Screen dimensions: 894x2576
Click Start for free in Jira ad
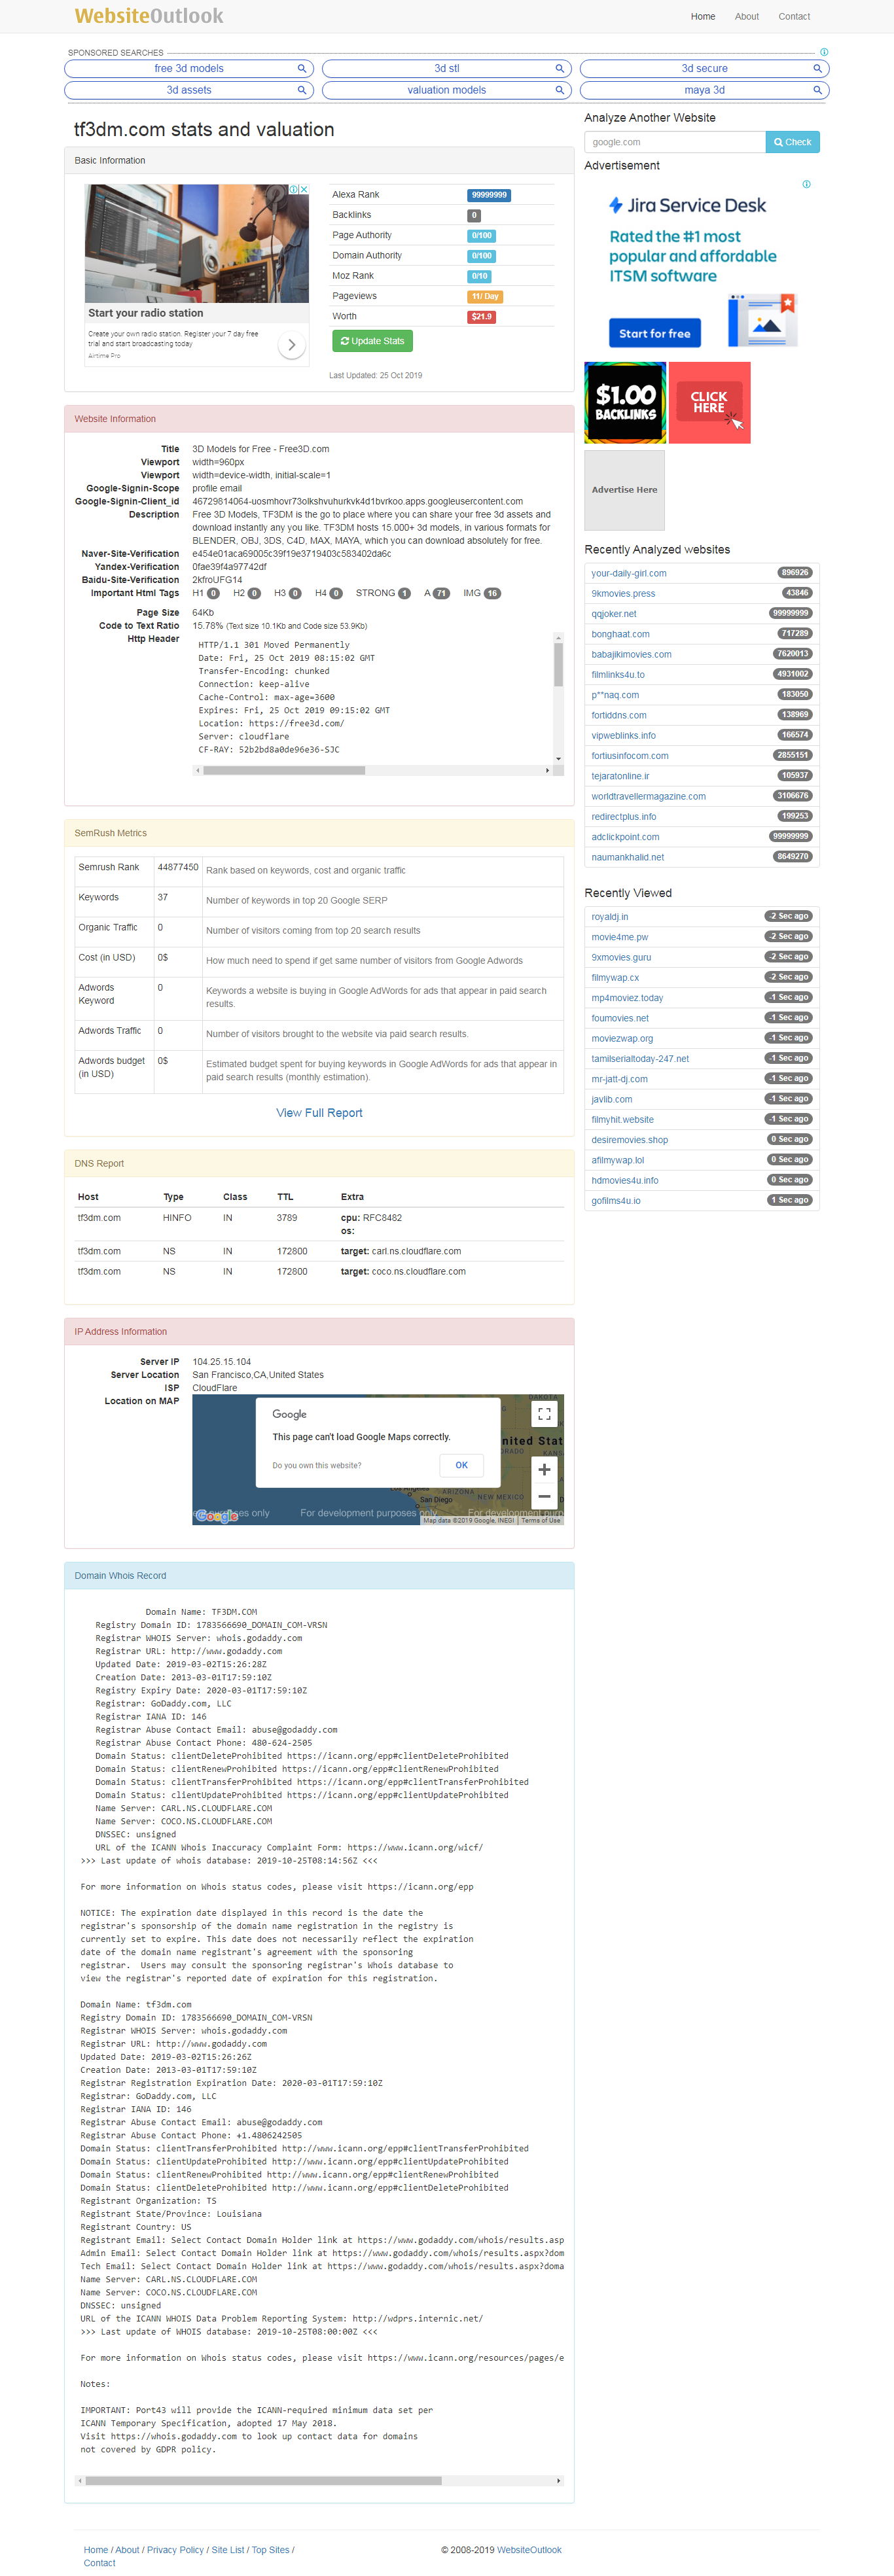tap(654, 333)
